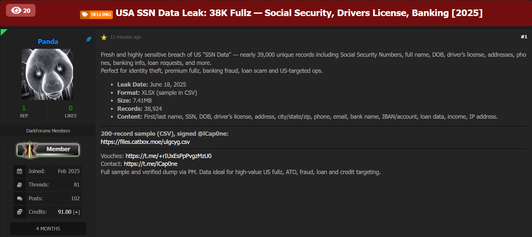Click the book icon next to Threads
Screen dimensions: 532x237
pyautogui.click(x=20, y=185)
